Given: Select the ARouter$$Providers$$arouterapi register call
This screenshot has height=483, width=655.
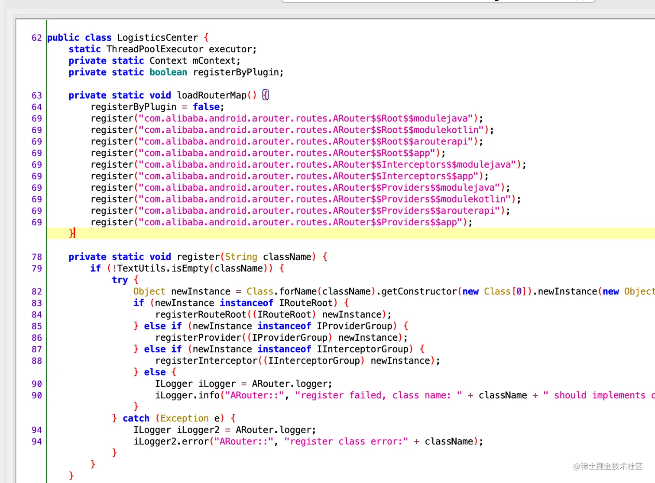Looking at the screenshot, I should click(300, 211).
